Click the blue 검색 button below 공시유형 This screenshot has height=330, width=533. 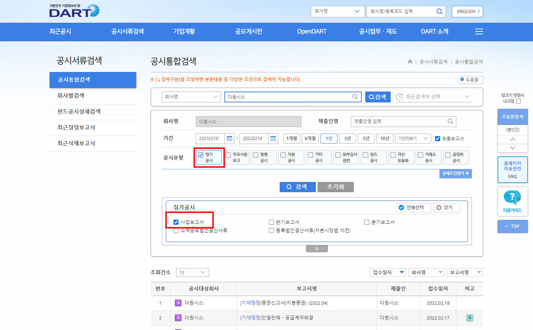tap(297, 187)
